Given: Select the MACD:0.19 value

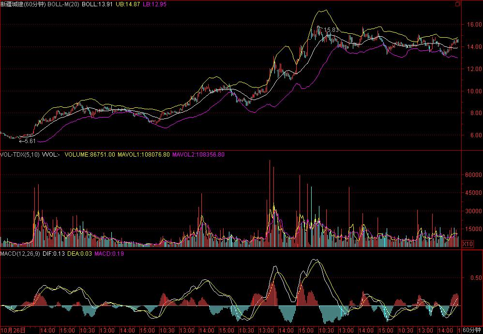Looking at the screenshot, I should (109, 254).
